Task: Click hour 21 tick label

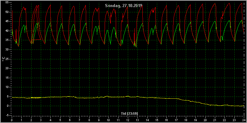Action: (215, 120)
